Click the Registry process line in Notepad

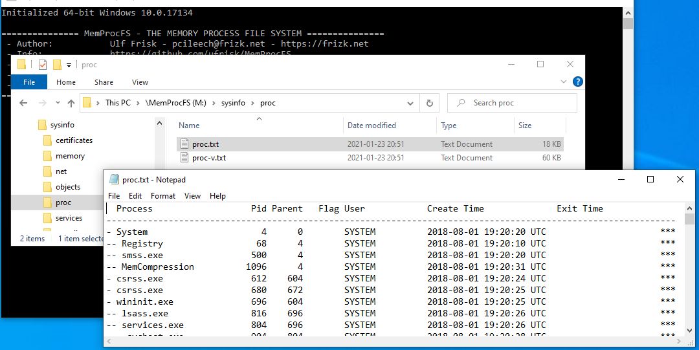point(391,243)
